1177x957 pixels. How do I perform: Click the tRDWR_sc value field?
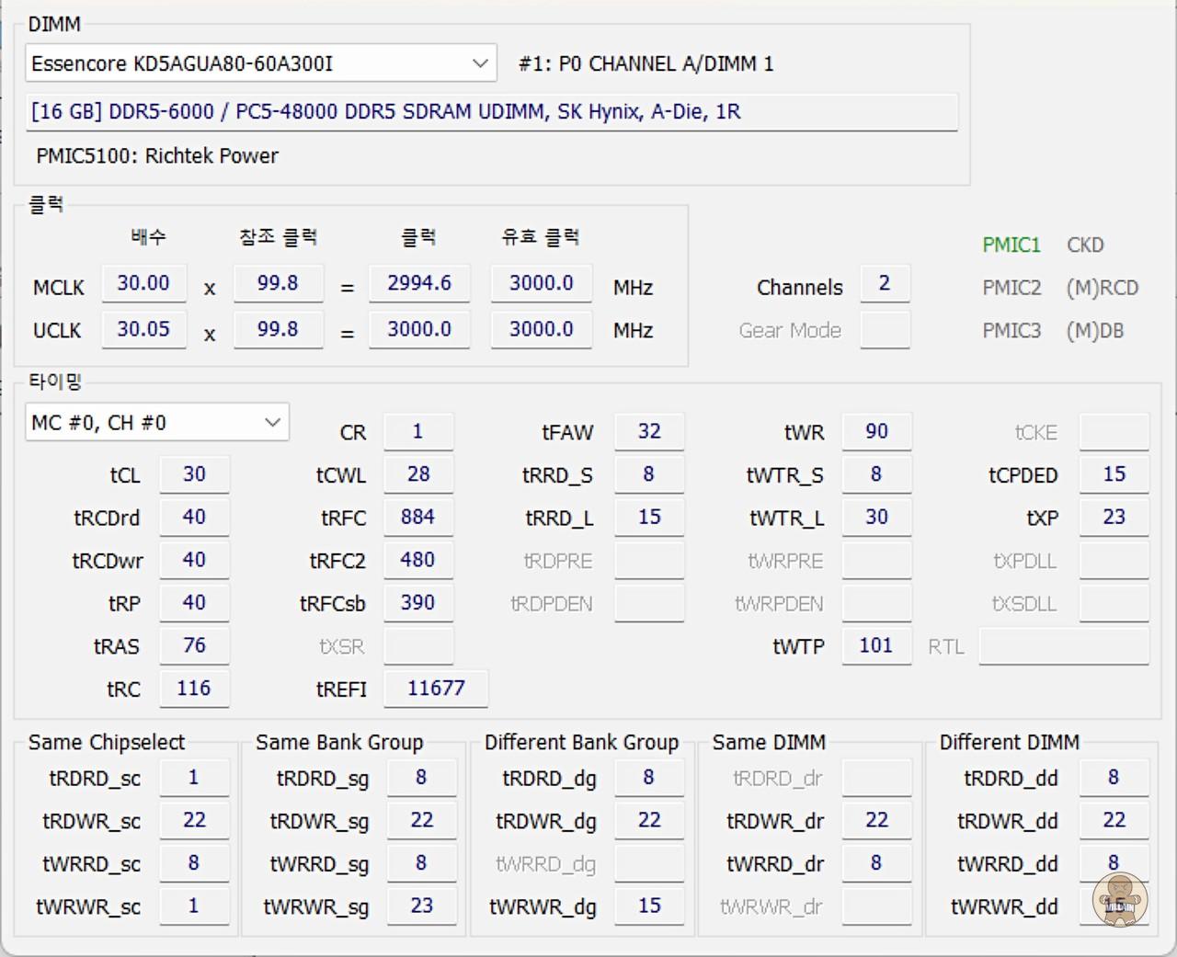coord(194,821)
